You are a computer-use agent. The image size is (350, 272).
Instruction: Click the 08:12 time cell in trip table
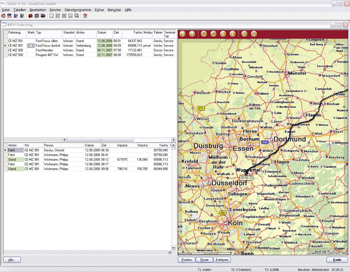[105, 159]
